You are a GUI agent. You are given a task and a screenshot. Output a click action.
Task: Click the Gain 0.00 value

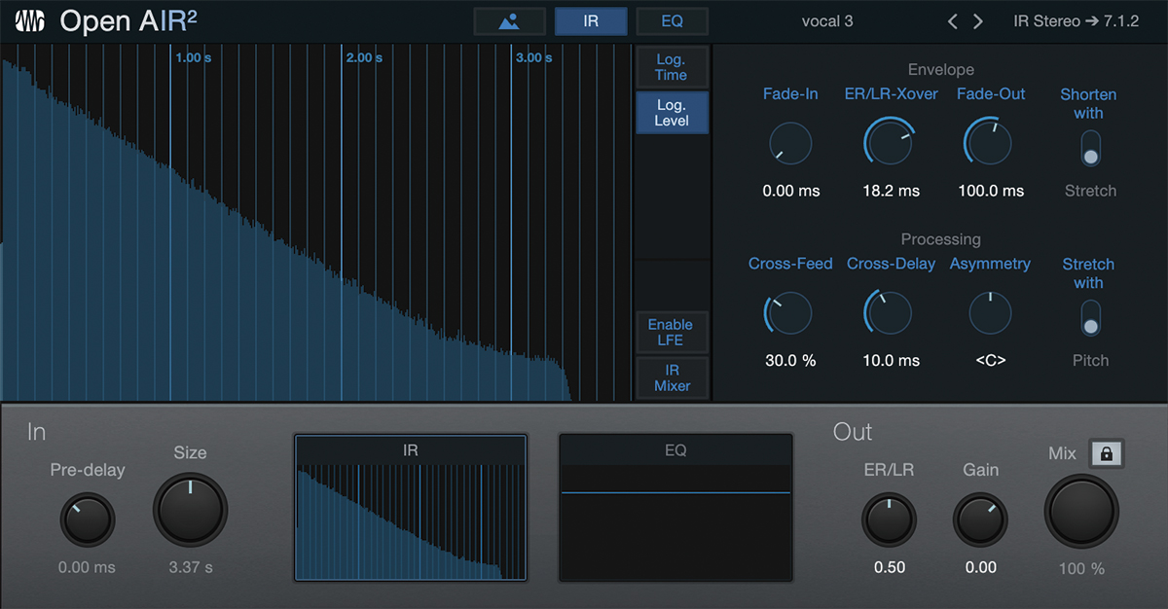pyautogui.click(x=980, y=567)
